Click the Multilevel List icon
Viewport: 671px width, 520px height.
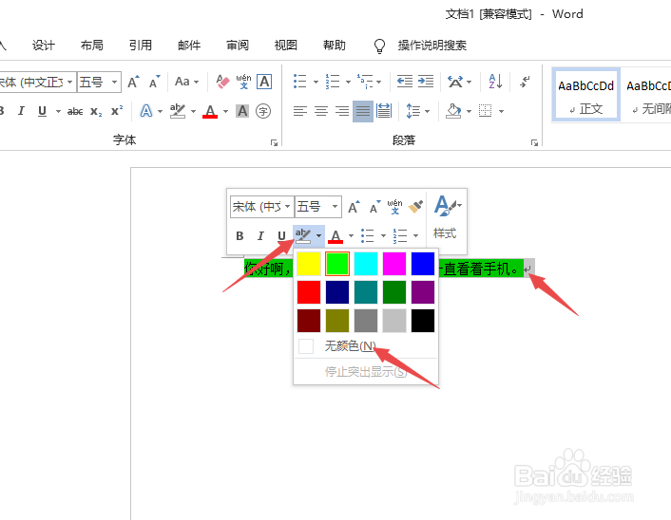point(365,82)
